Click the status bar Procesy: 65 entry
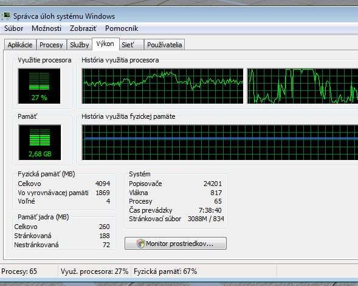 (19, 271)
